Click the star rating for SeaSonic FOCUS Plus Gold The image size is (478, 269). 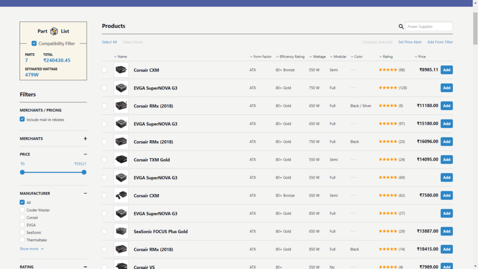click(388, 231)
